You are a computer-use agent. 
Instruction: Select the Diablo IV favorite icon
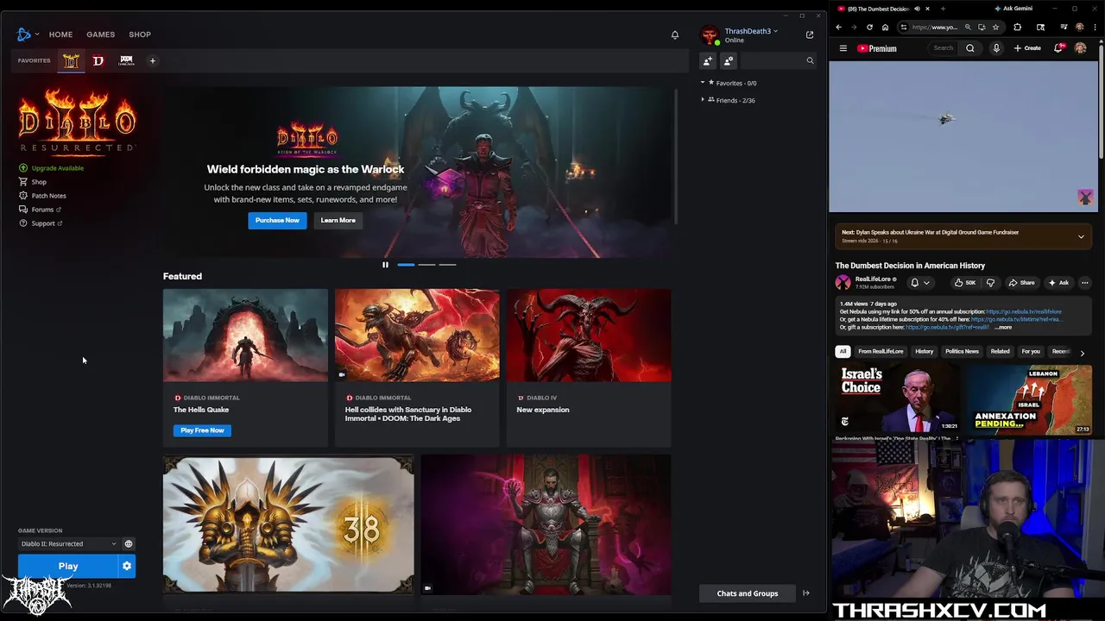98,60
